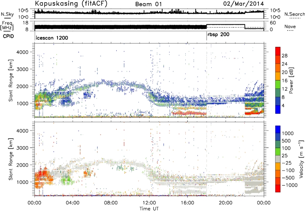Click the velocity panel Slant Range [km] label
The width and height of the screenshot is (305, 211).
click(x=11, y=159)
